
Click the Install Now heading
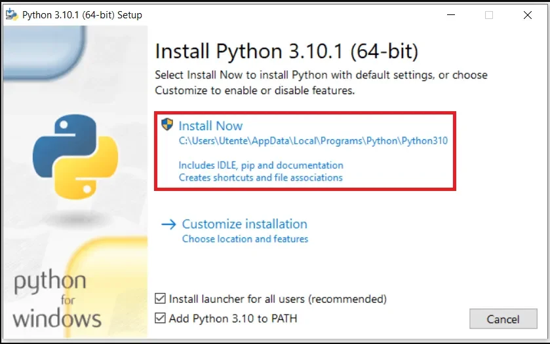click(210, 126)
